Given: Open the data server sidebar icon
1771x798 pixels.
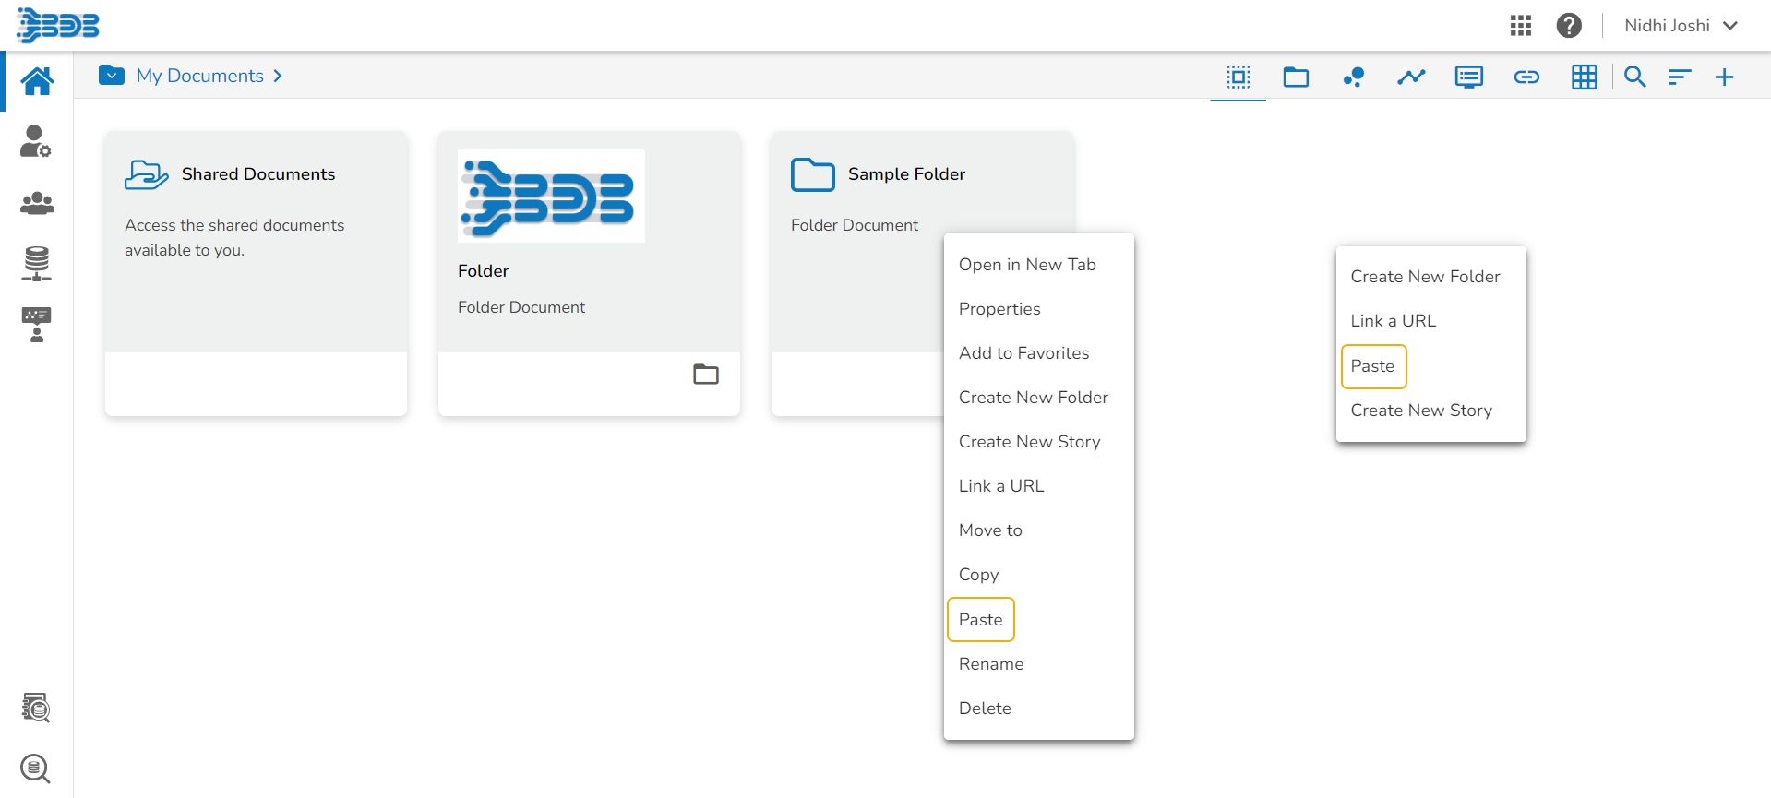Looking at the screenshot, I should point(37,264).
